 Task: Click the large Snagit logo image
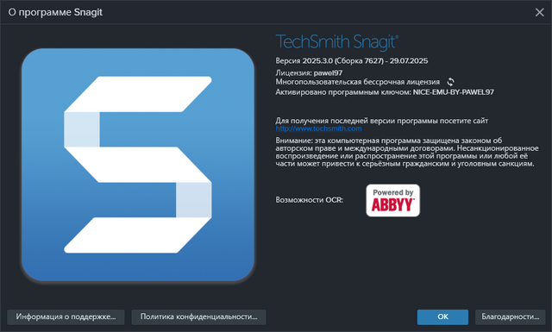tap(138, 165)
